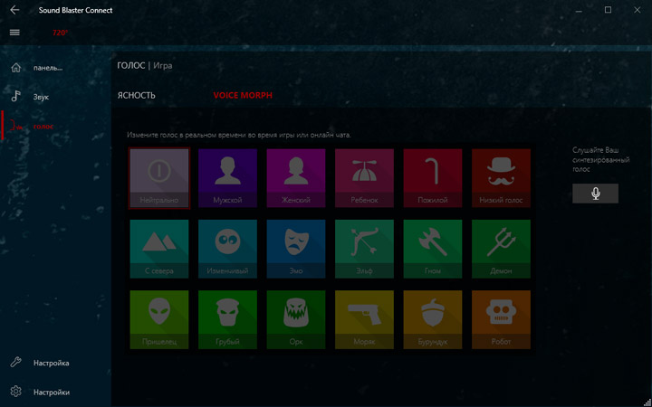This screenshot has width=652, height=407.
Task: Select the Нейтрально voice preset tile
Action: (x=159, y=178)
